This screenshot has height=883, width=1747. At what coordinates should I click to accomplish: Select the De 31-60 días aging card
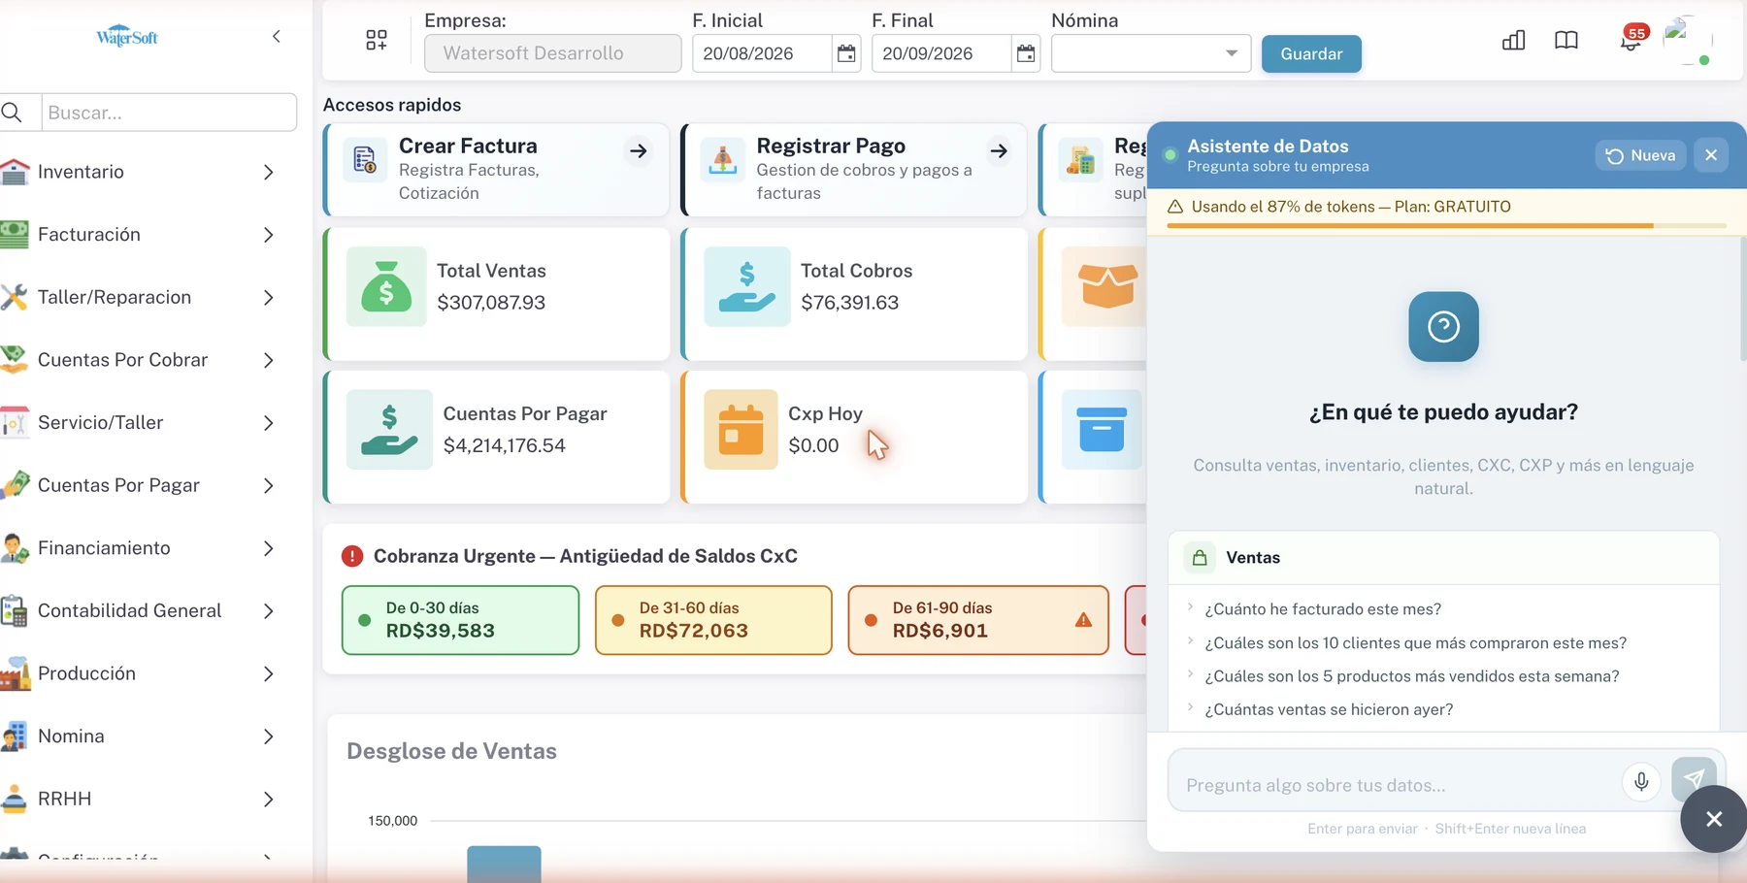click(x=713, y=620)
